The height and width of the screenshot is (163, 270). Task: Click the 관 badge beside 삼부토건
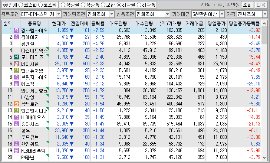tap(16, 104)
